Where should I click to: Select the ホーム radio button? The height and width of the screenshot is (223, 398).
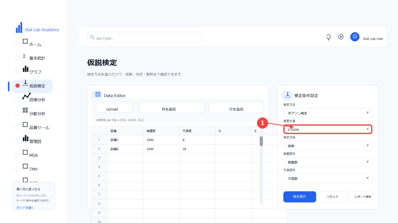pos(17,44)
